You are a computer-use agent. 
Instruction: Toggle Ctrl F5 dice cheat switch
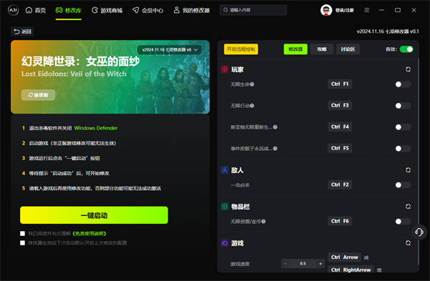pos(403,148)
